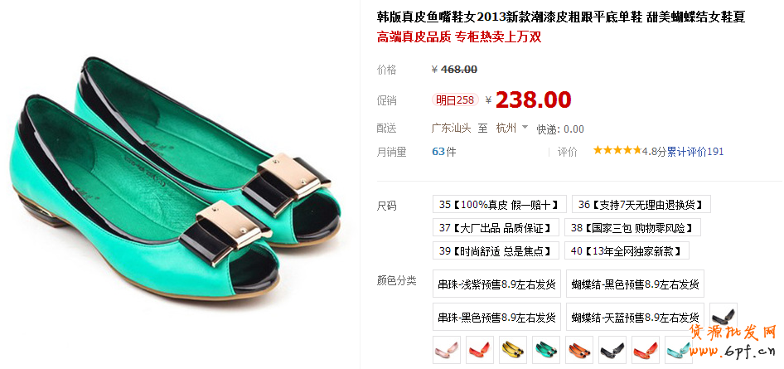Screen dimensions: 784x369
Task: Choose the yellow shoe color thumbnail
Action: coord(513,349)
